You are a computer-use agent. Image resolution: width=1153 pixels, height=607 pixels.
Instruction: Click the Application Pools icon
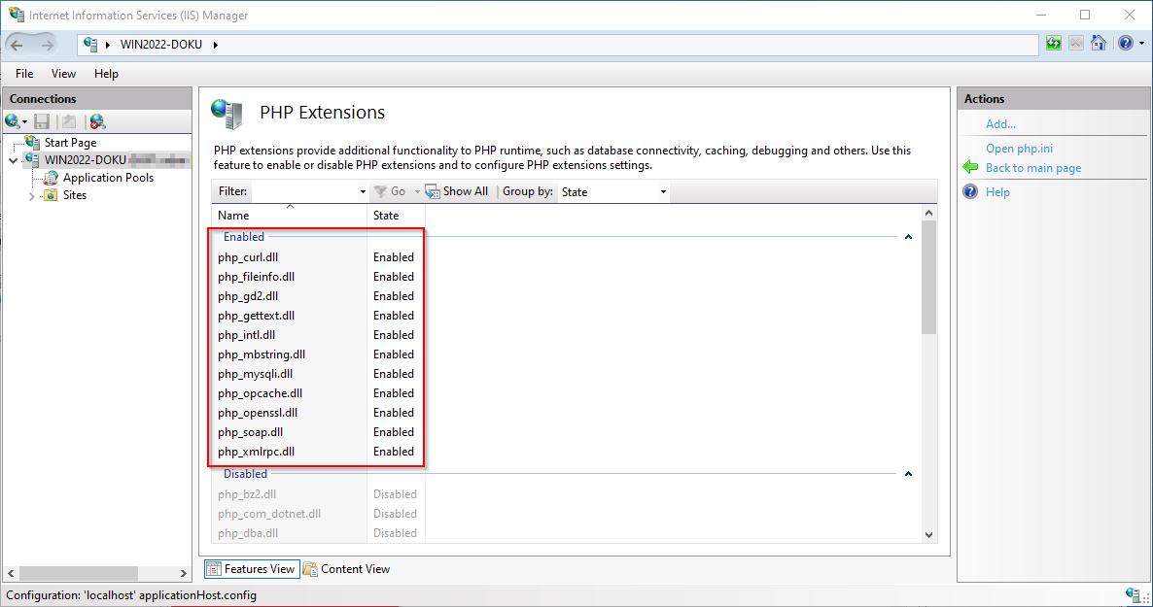click(x=50, y=177)
